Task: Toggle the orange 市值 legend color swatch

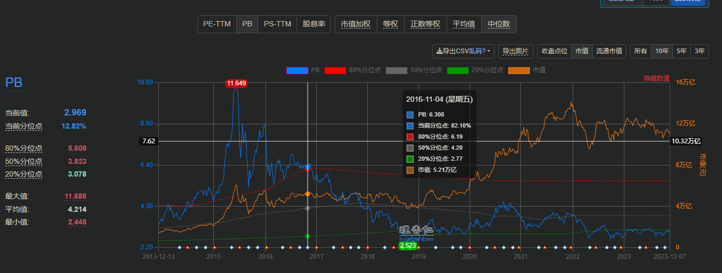Action: (x=518, y=70)
